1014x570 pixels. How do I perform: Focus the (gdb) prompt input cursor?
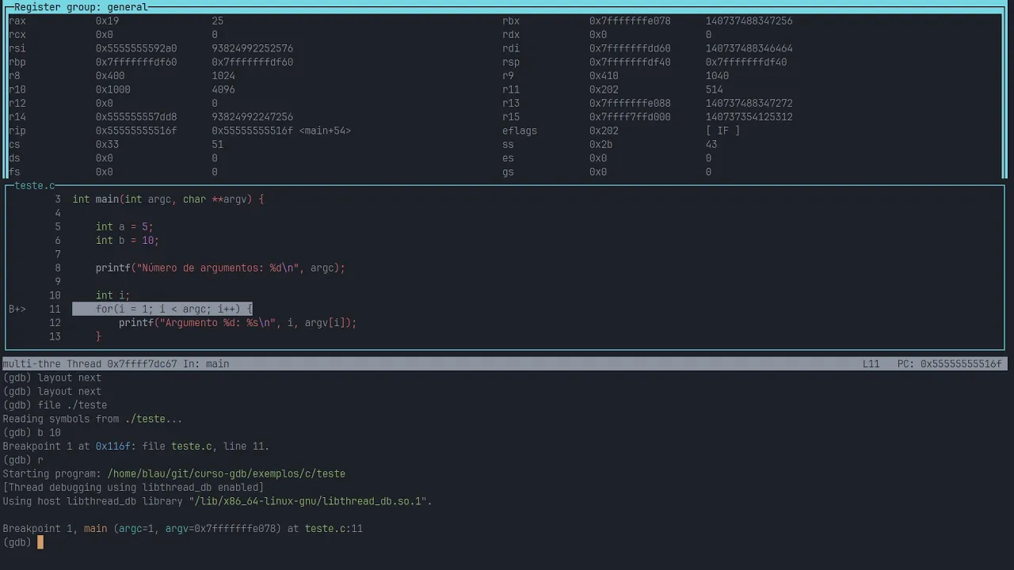pyautogui.click(x=40, y=542)
